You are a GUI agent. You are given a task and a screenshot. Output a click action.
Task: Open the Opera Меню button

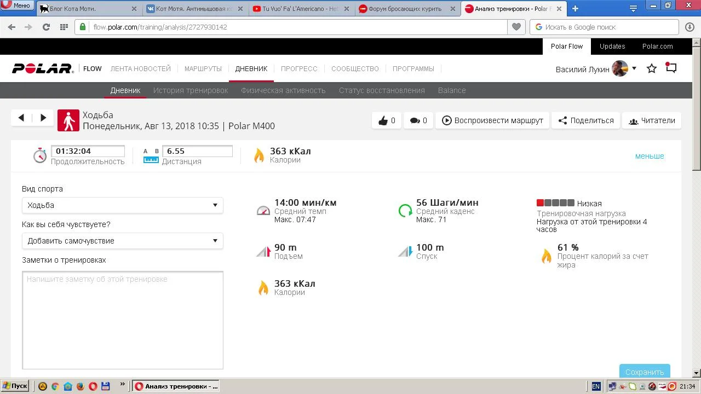(x=16, y=5)
